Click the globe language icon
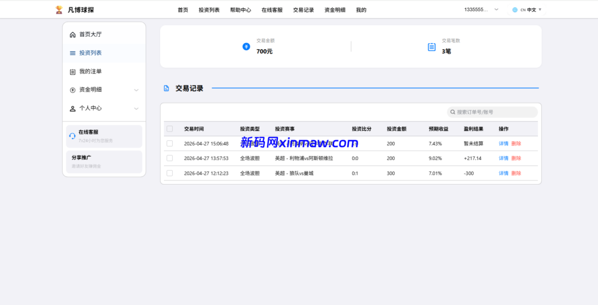The width and height of the screenshot is (598, 305). tap(515, 10)
